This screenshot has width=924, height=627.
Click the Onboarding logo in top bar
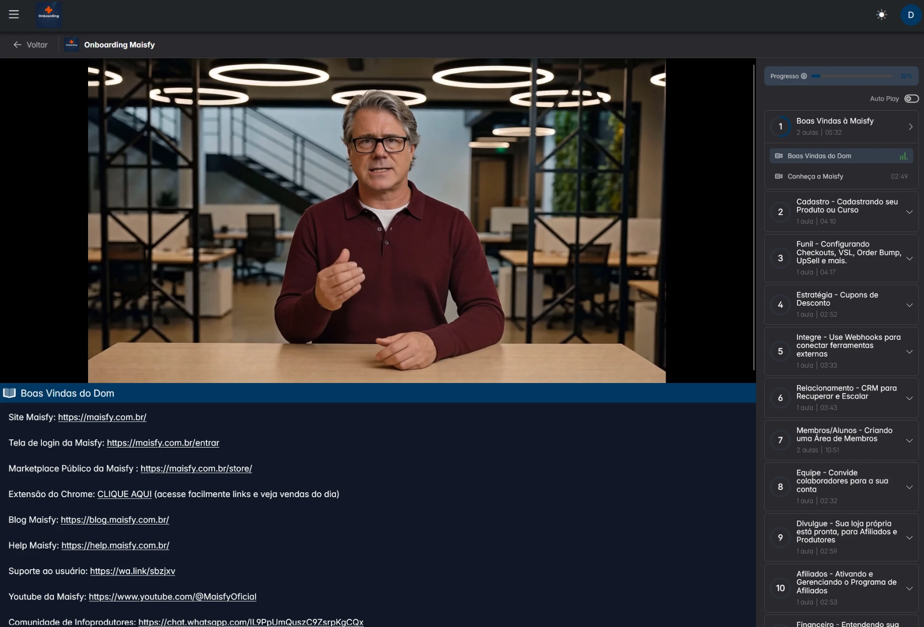(49, 15)
